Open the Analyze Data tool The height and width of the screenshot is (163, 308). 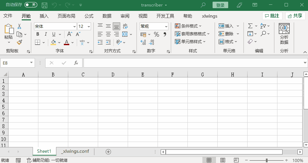tap(284, 34)
